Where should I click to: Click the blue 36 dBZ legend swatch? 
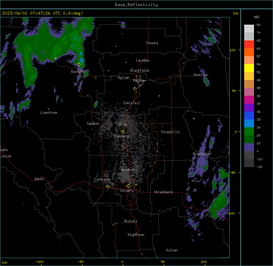[249, 115]
